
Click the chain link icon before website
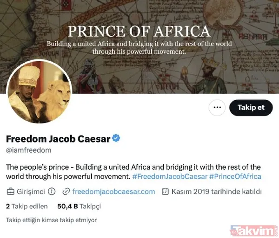[x=66, y=191]
